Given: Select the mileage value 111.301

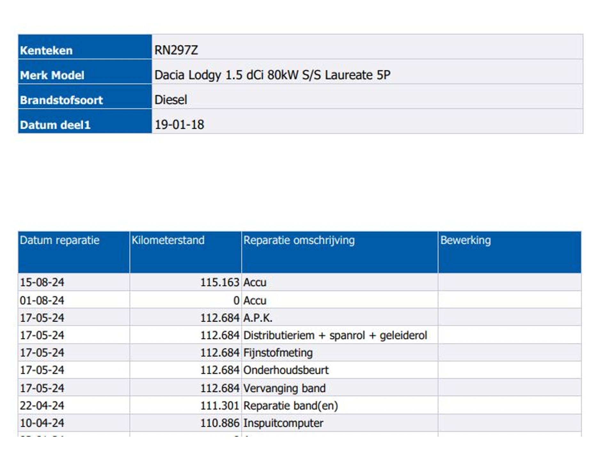Looking at the screenshot, I should pyautogui.click(x=220, y=406).
